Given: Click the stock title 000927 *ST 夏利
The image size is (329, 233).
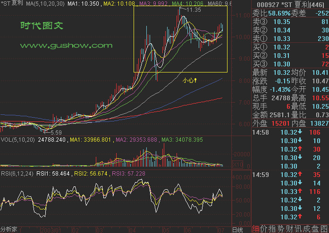Looking at the screenshot, I should coord(290,5).
